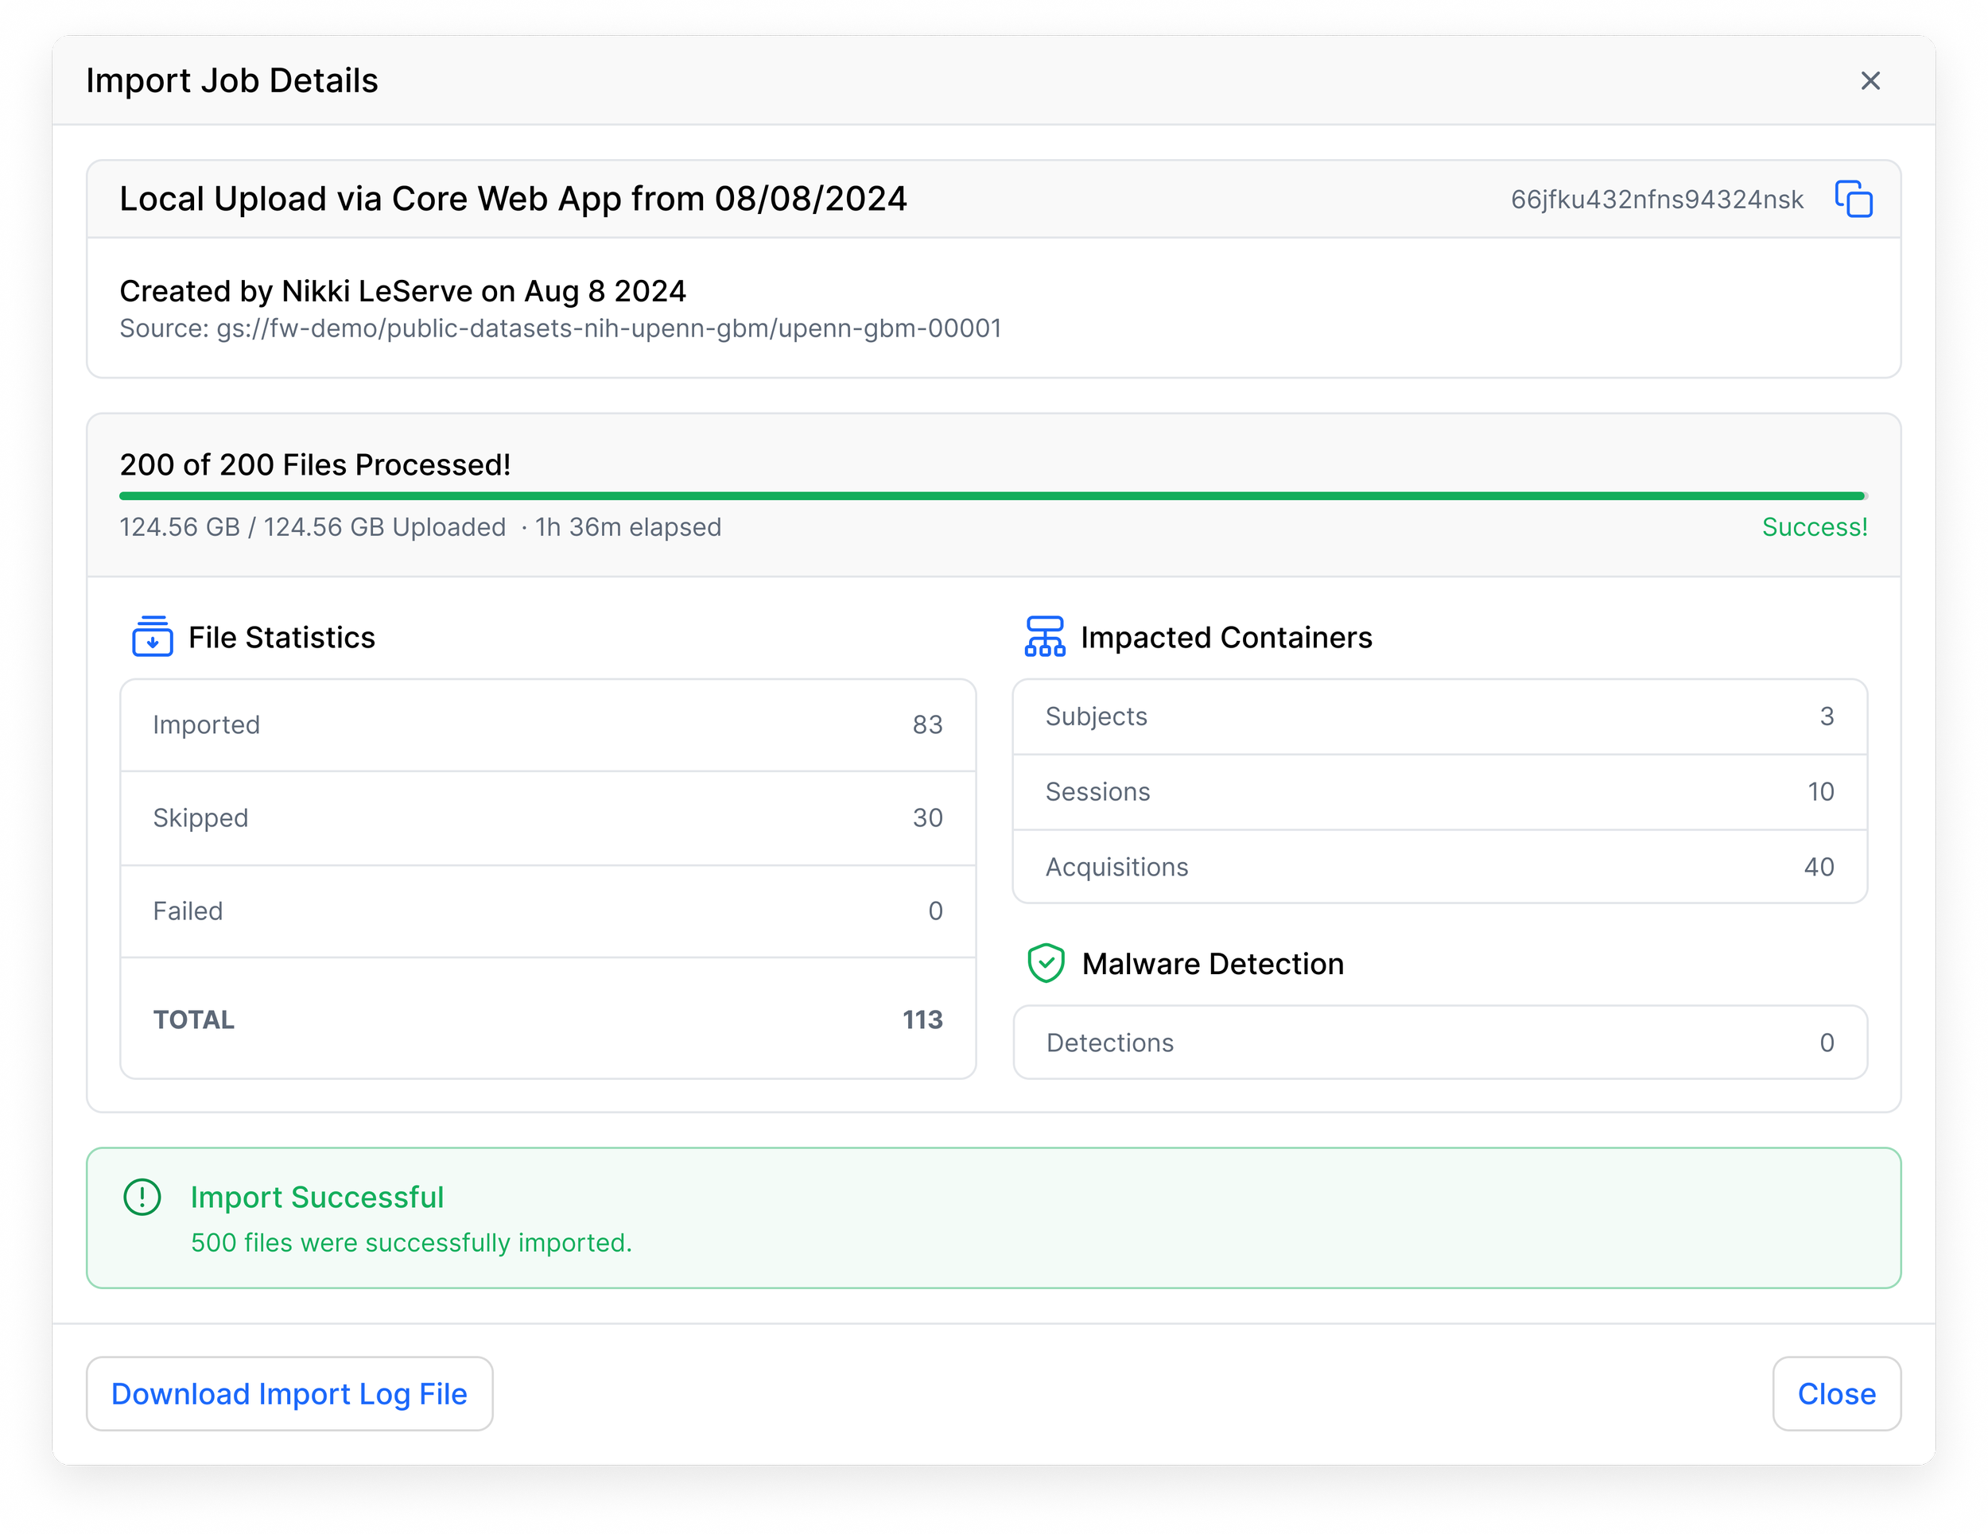
Task: Click the Impacted Containers hierarchy icon
Action: click(x=1044, y=636)
